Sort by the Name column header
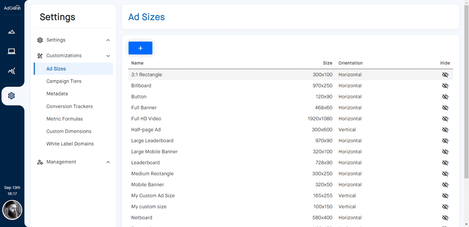Image resolution: width=469 pixels, height=227 pixels. [137, 63]
